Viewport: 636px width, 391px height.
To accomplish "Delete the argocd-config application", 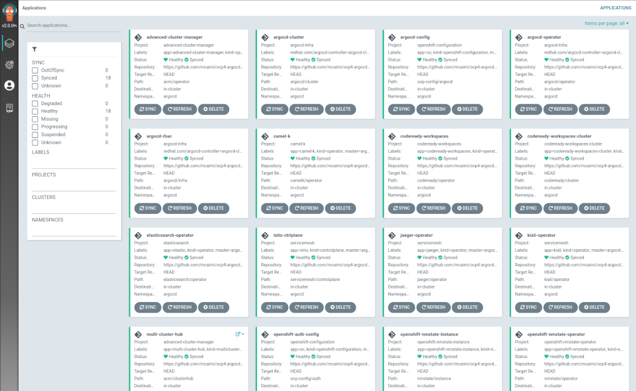I will 467,109.
